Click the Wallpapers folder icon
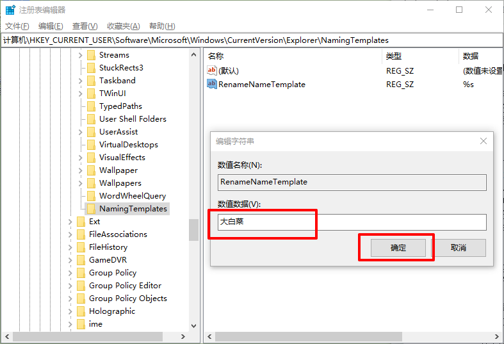The width and height of the screenshot is (504, 344). click(x=91, y=183)
